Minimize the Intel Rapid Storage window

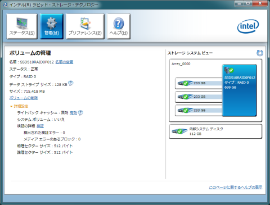[239, 3]
